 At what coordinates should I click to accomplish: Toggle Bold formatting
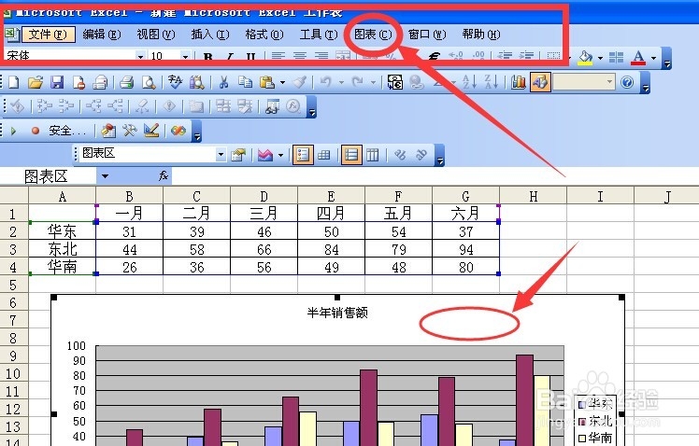(207, 57)
